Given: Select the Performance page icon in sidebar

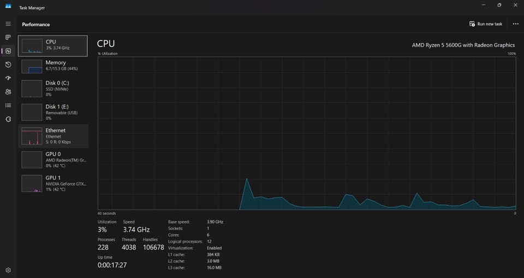Looking at the screenshot, I should 8,51.
